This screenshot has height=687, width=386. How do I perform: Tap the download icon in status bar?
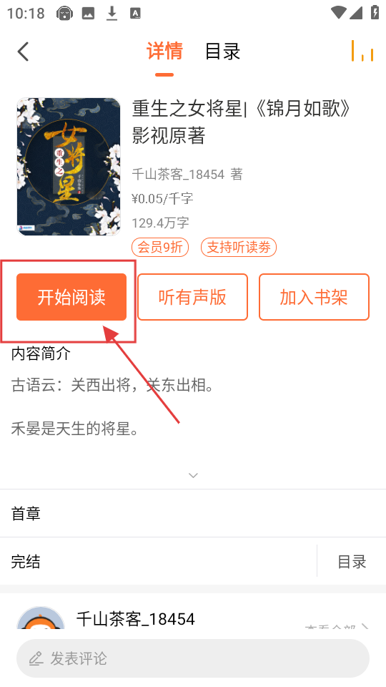(112, 14)
